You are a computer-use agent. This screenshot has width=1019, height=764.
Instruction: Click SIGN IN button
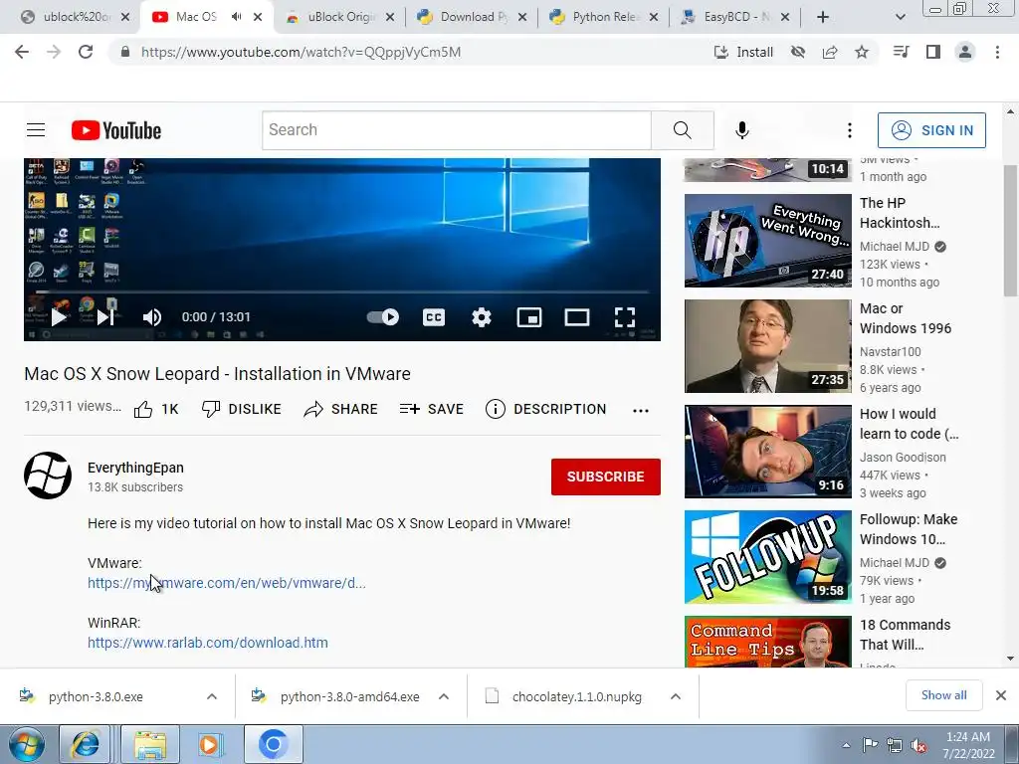(931, 130)
